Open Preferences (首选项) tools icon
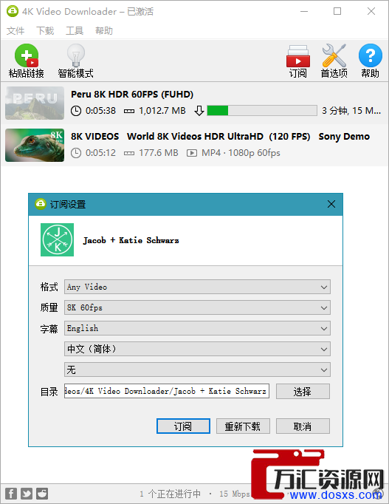The image size is (389, 504). (x=334, y=55)
